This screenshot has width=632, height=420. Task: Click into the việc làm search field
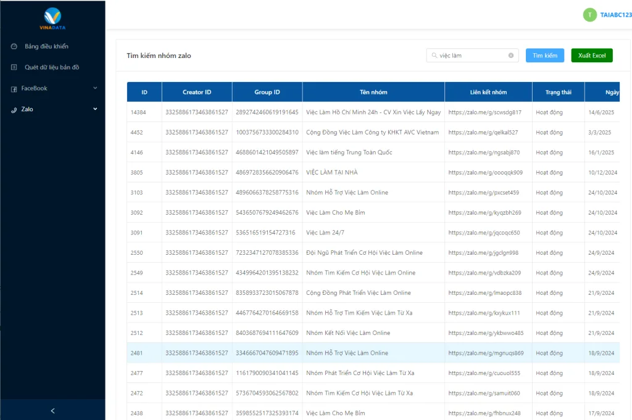472,56
